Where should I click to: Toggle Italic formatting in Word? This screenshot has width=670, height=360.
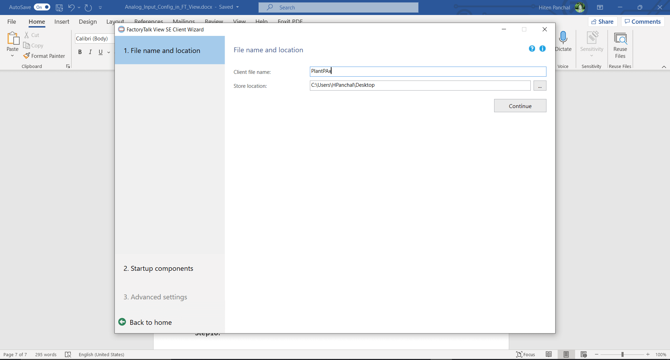click(90, 52)
